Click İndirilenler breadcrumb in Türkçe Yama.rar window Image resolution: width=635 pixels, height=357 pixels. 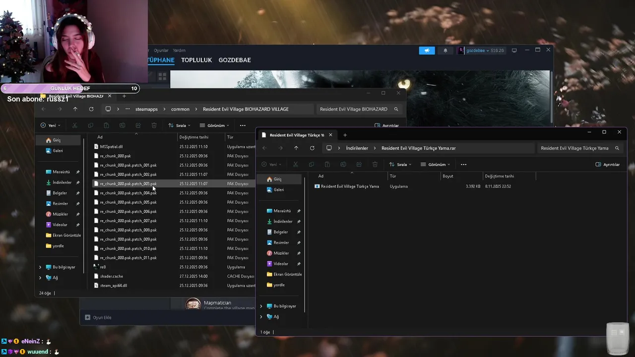(x=357, y=148)
